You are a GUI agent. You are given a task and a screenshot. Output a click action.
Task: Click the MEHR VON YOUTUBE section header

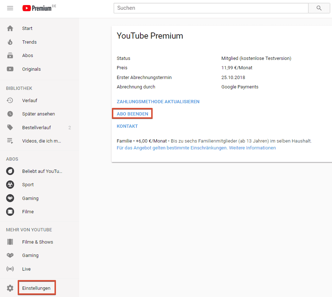29,230
